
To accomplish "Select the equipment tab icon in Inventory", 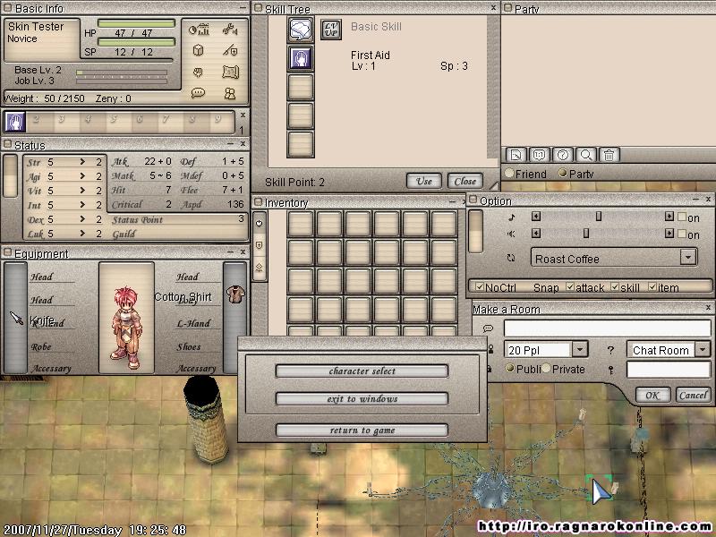I will pos(260,245).
